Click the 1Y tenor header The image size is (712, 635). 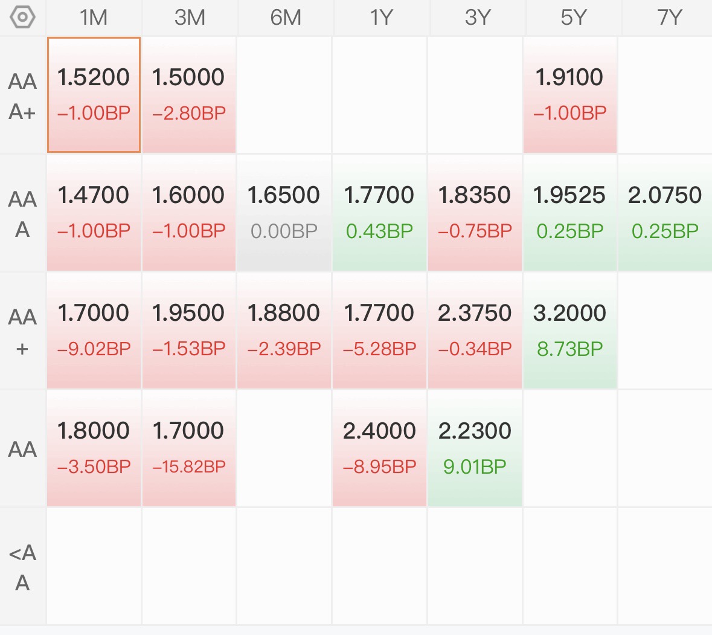[x=380, y=18]
